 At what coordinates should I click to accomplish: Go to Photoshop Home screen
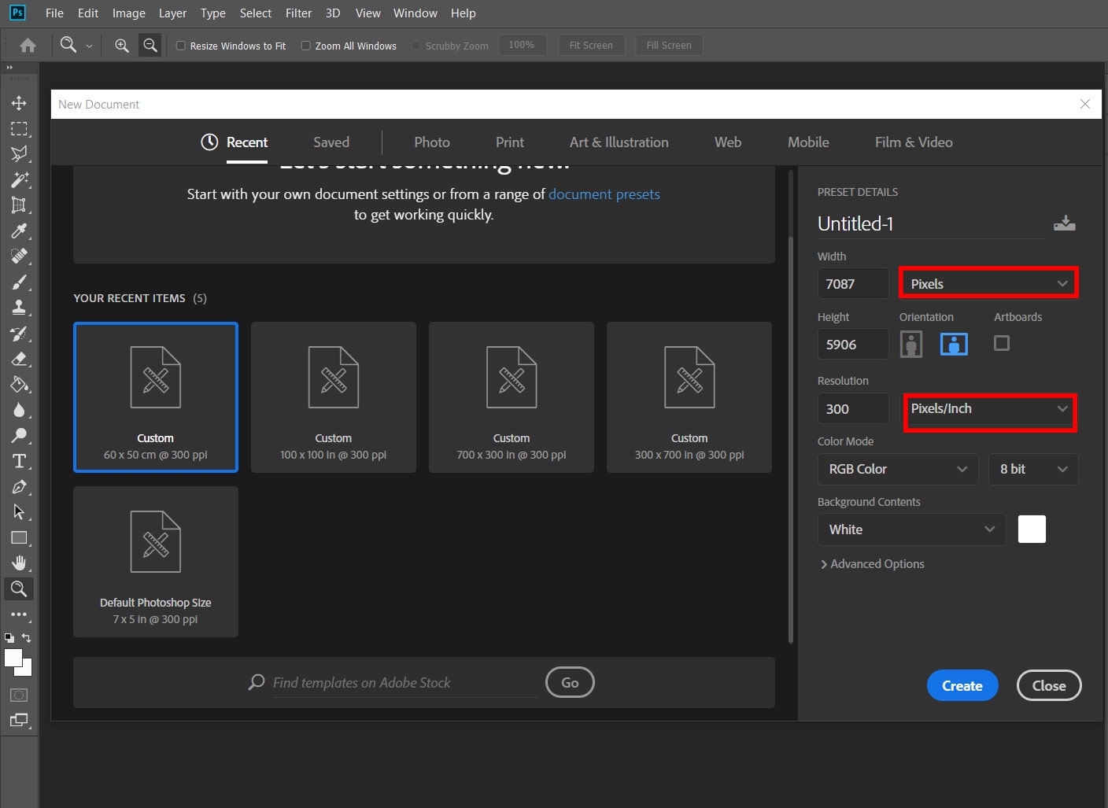point(28,46)
